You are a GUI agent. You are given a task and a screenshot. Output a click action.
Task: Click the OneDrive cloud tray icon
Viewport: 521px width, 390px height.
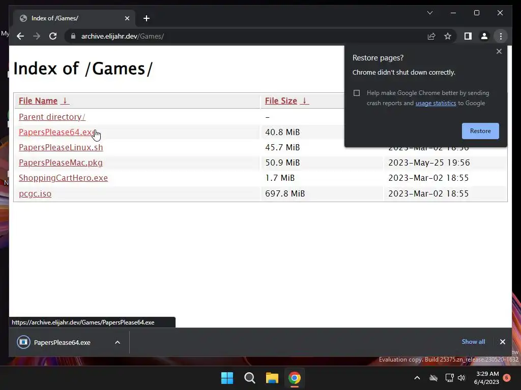coord(433,378)
